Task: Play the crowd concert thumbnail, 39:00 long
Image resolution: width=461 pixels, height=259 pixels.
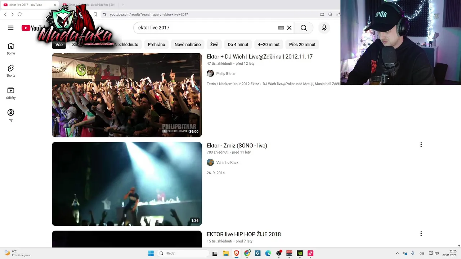Action: click(127, 95)
